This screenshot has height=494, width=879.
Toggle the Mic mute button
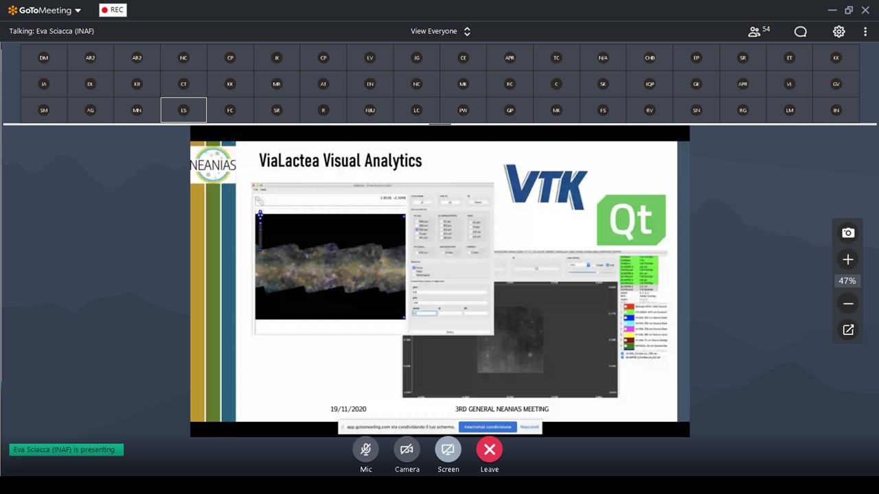[366, 449]
